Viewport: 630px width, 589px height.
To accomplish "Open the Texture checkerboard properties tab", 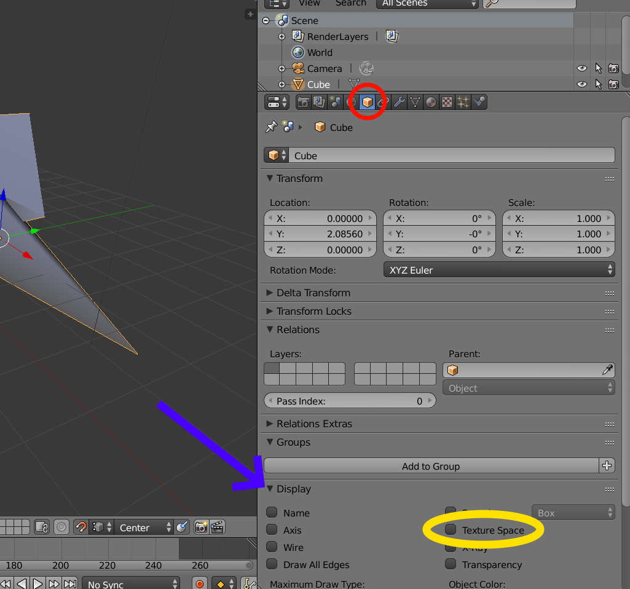I will click(x=447, y=102).
